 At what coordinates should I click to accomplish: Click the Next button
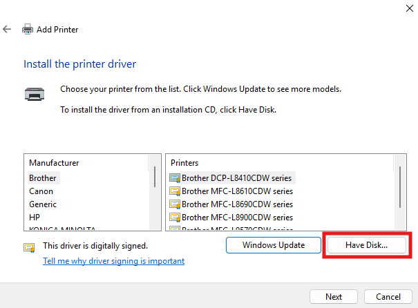(334, 296)
